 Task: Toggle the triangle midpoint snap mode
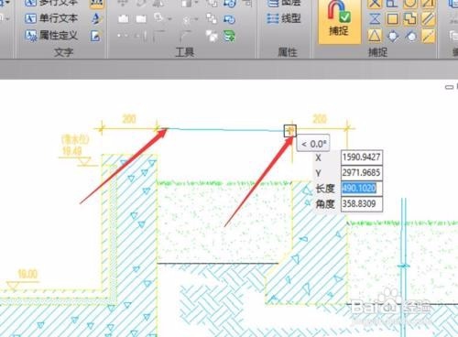(x=375, y=36)
